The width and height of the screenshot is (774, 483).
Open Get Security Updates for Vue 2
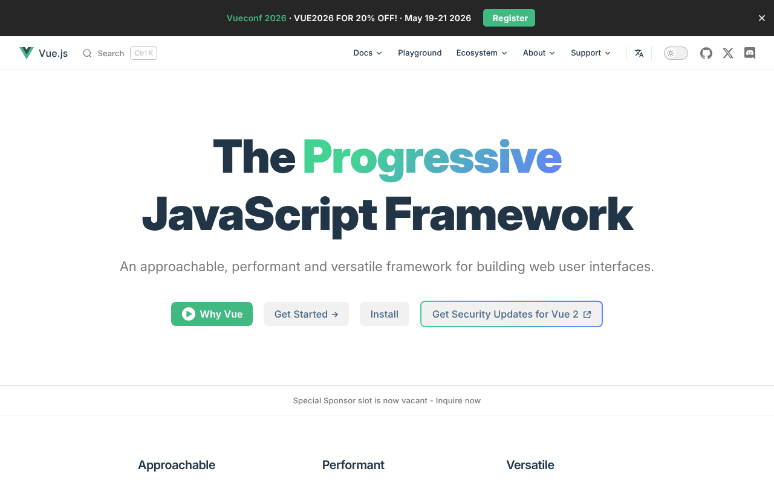(x=512, y=314)
